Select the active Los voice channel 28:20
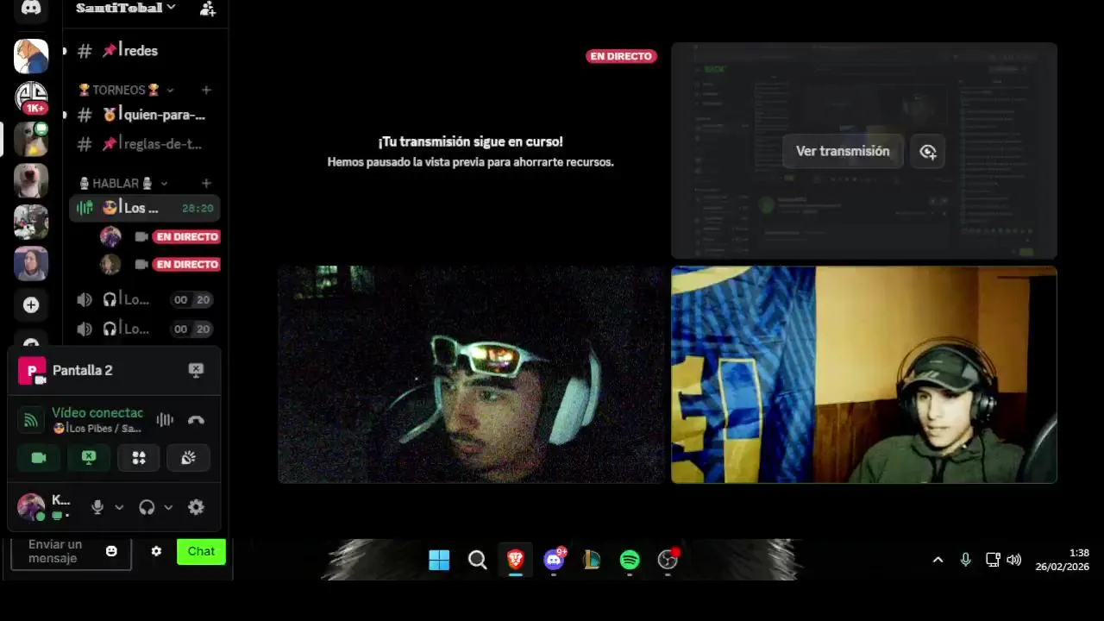The height and width of the screenshot is (621, 1104). pos(145,208)
